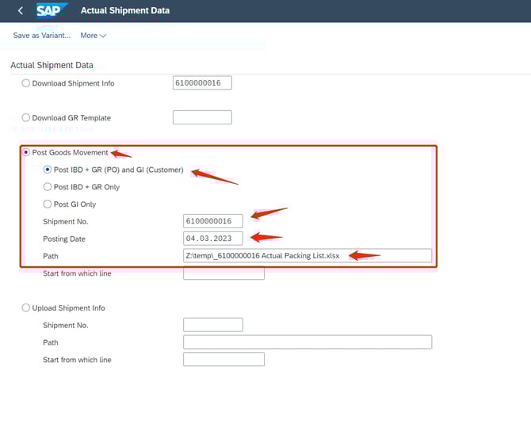The width and height of the screenshot is (531, 443).
Task: Click the back arrow icon in header
Action: 20,11
